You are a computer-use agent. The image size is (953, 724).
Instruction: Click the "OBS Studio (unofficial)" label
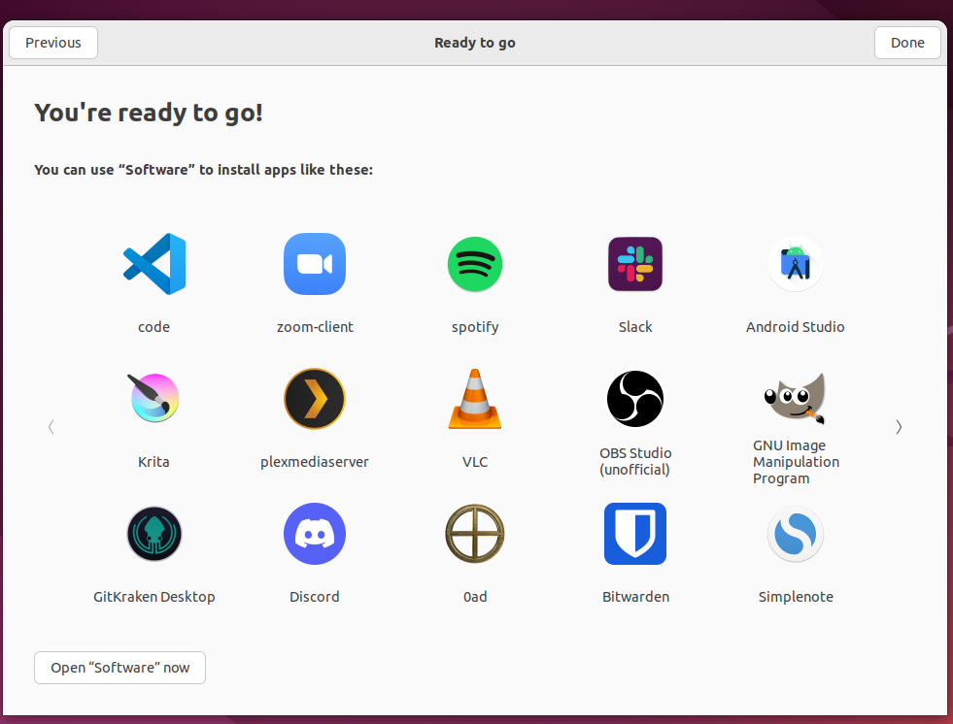pos(635,462)
